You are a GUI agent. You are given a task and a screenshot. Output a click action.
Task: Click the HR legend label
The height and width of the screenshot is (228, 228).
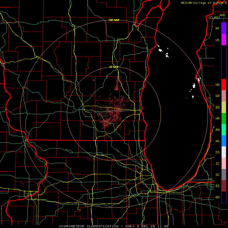click(217, 119)
